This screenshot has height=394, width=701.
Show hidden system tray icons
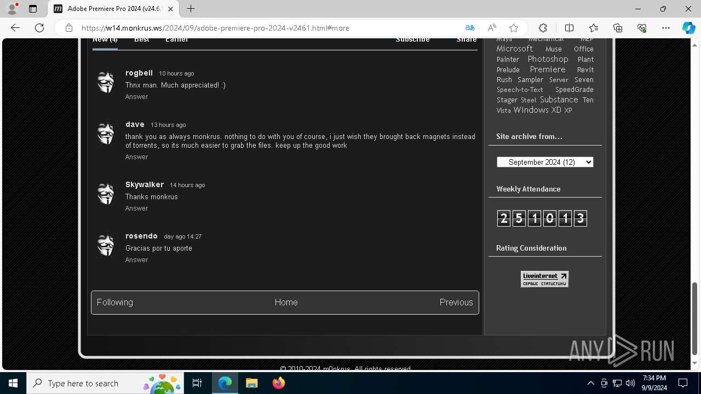click(590, 383)
